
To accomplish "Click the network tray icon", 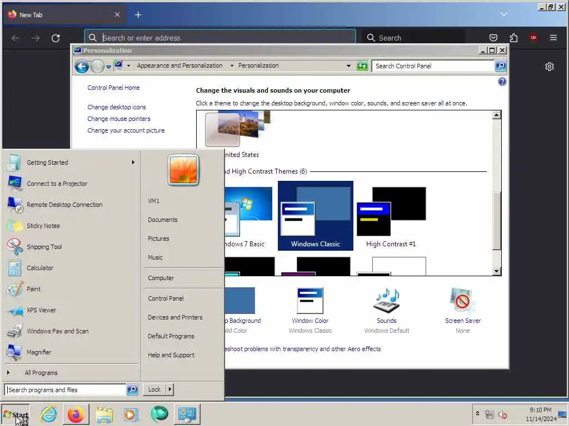I will coord(490,414).
